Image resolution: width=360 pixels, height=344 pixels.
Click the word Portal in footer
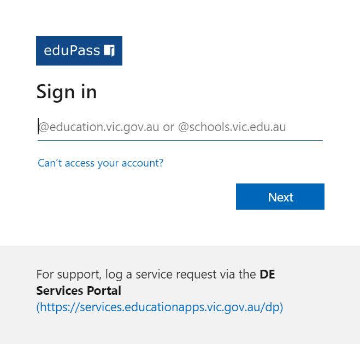click(x=104, y=290)
